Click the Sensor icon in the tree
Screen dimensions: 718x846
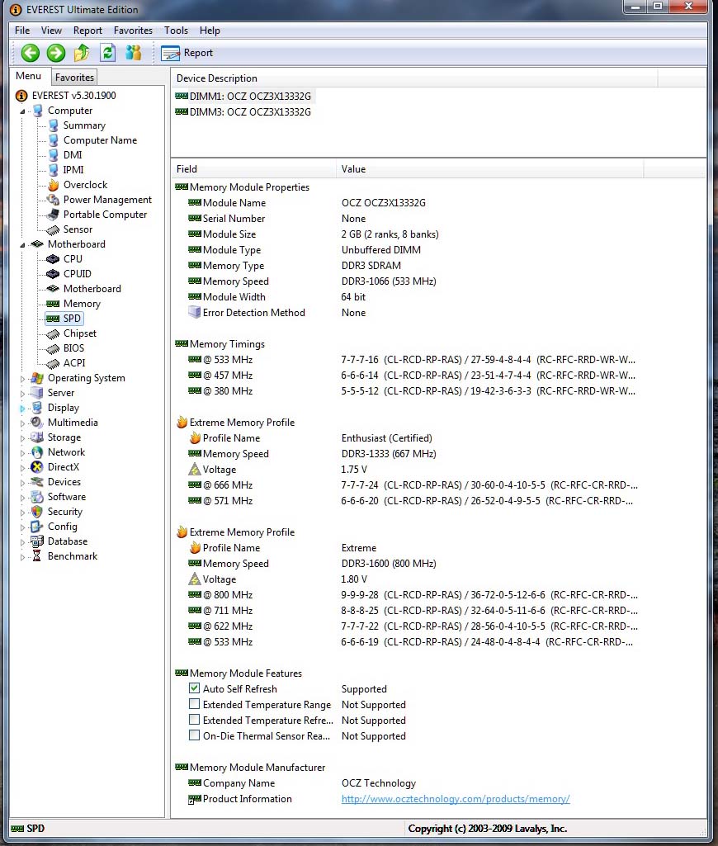coord(53,229)
